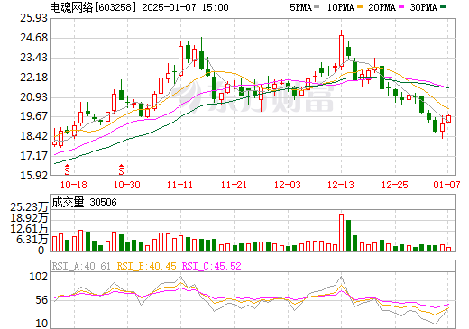This screenshot has width=469, height=329.
Task: Click the 12.61万 volume axis label
Action: (29, 229)
